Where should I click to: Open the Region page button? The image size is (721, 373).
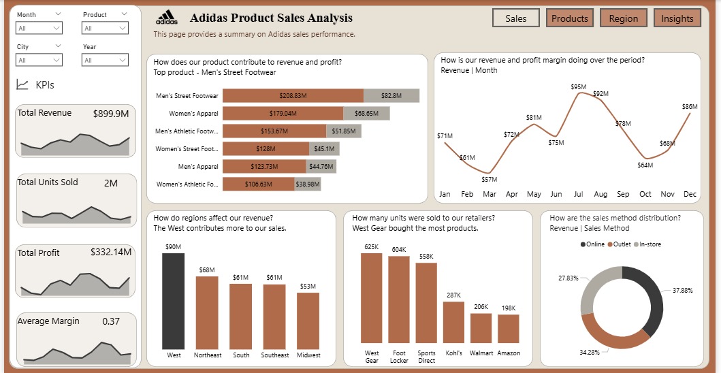pos(624,18)
